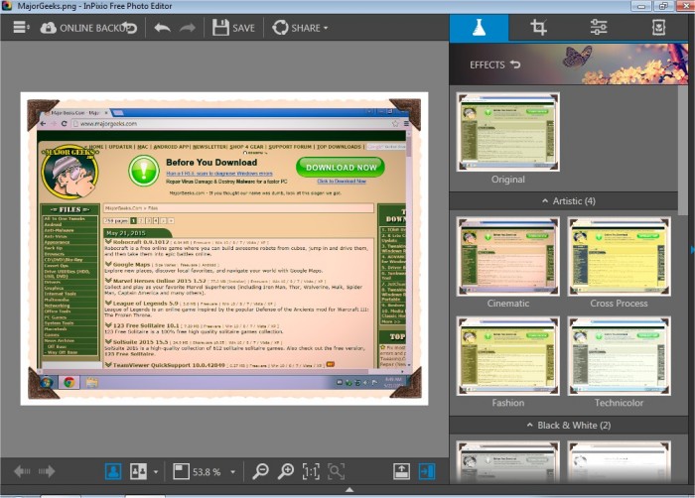
Task: Apply the Cinematic effect
Action: (x=508, y=256)
